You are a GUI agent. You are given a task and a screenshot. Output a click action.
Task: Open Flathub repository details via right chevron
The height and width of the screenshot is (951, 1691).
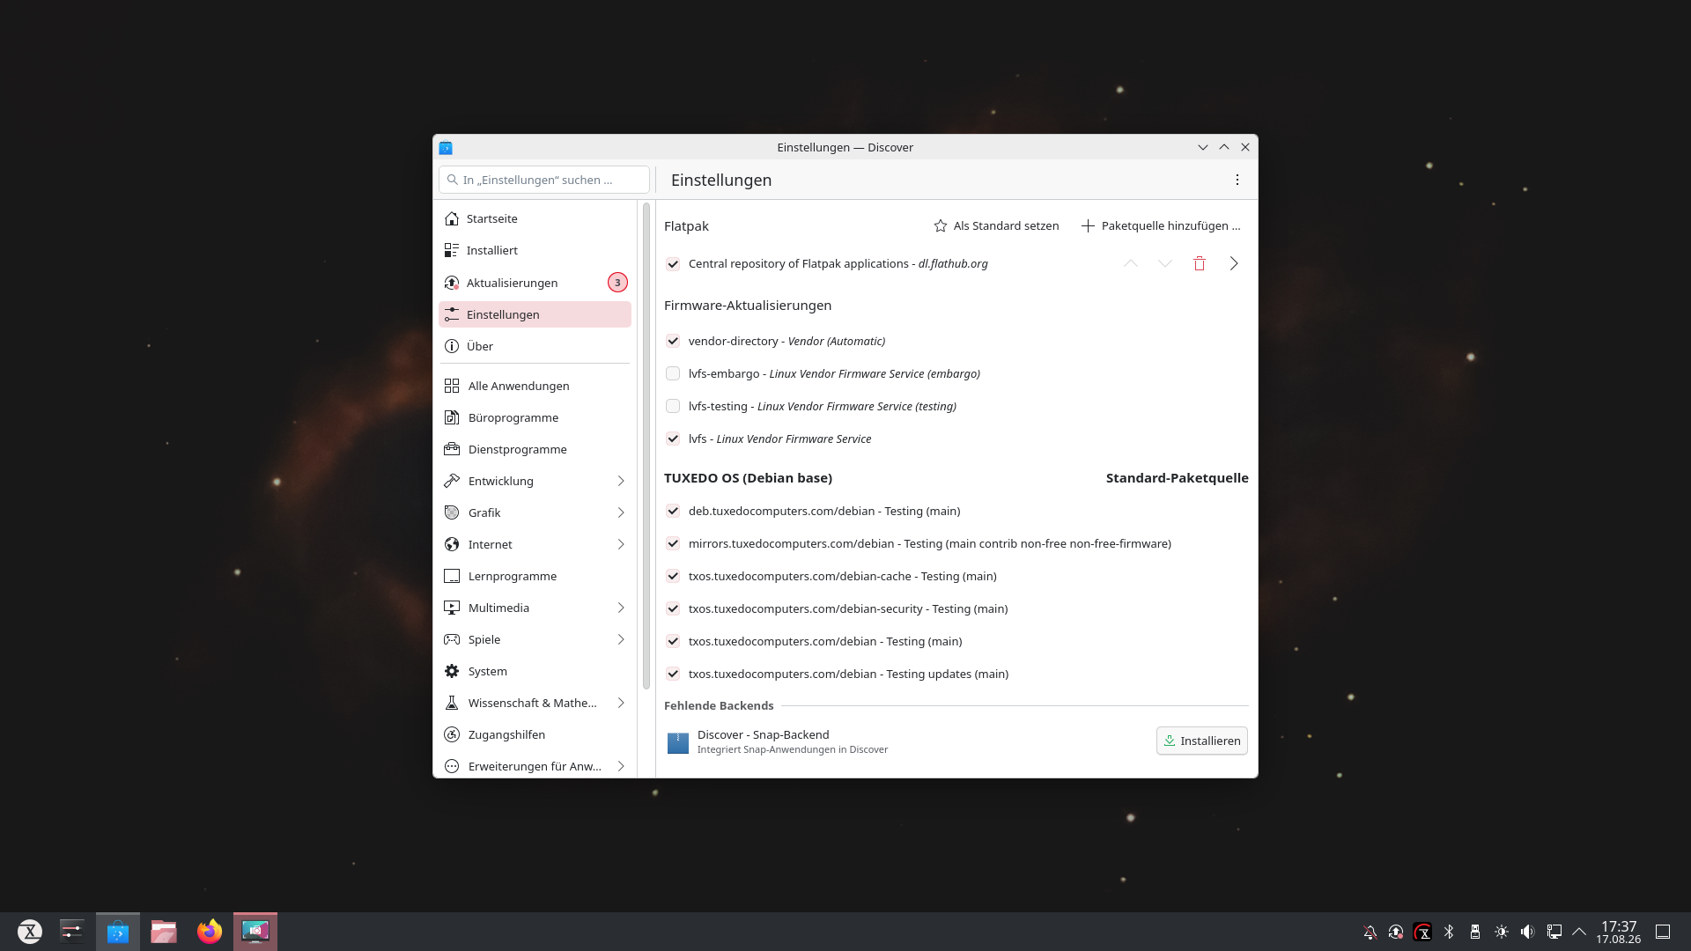pyautogui.click(x=1234, y=263)
